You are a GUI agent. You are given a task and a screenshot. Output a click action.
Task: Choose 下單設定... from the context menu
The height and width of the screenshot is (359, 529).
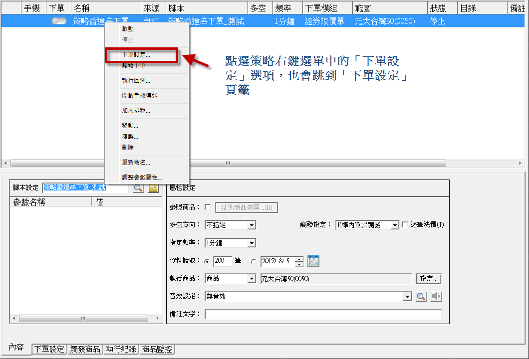pyautogui.click(x=136, y=55)
